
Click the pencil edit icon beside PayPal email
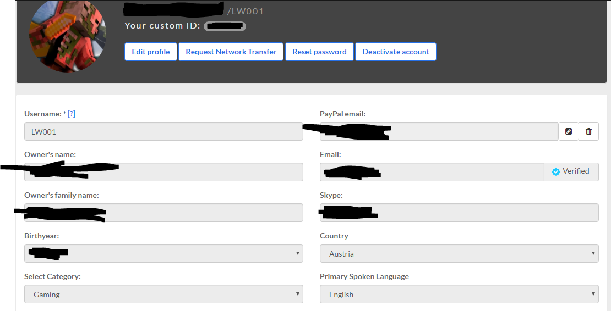[569, 131]
